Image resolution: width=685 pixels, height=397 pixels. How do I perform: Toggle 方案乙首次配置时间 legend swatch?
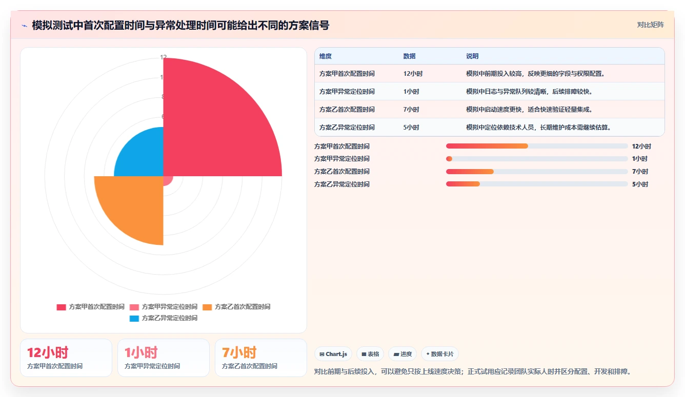pos(207,307)
